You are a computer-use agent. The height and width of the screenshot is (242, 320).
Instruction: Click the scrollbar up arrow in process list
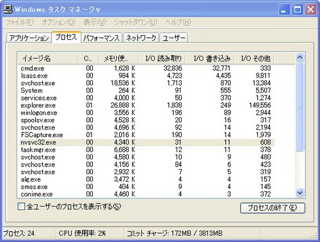300,58
